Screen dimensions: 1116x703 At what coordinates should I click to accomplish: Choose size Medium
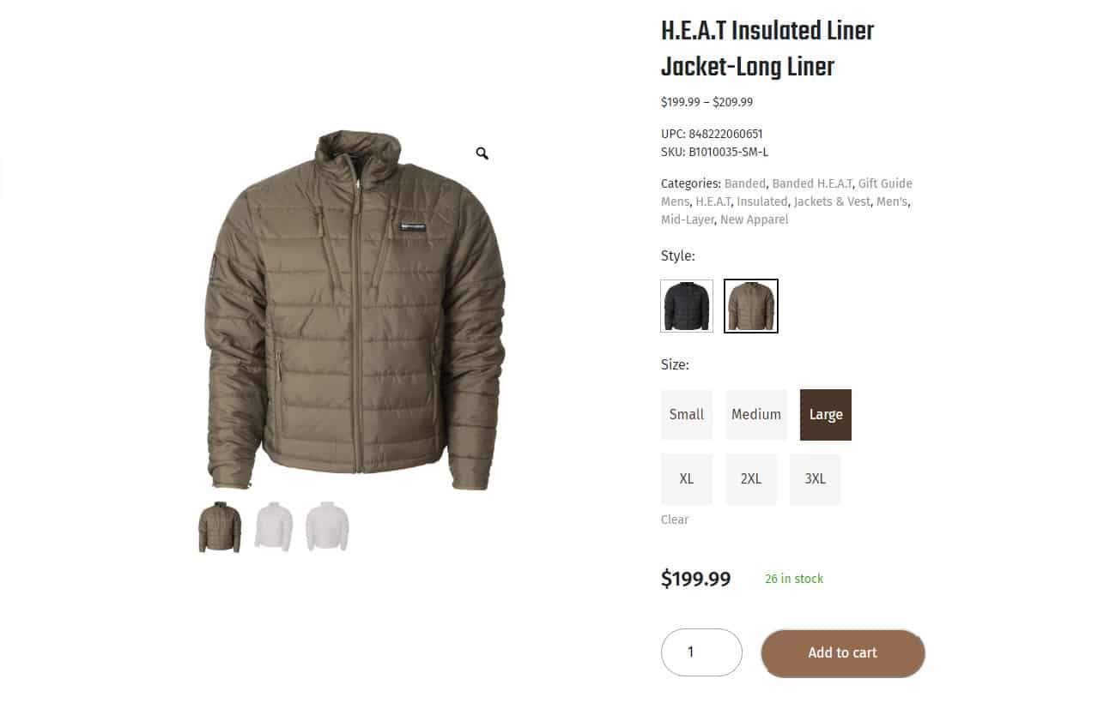point(756,415)
